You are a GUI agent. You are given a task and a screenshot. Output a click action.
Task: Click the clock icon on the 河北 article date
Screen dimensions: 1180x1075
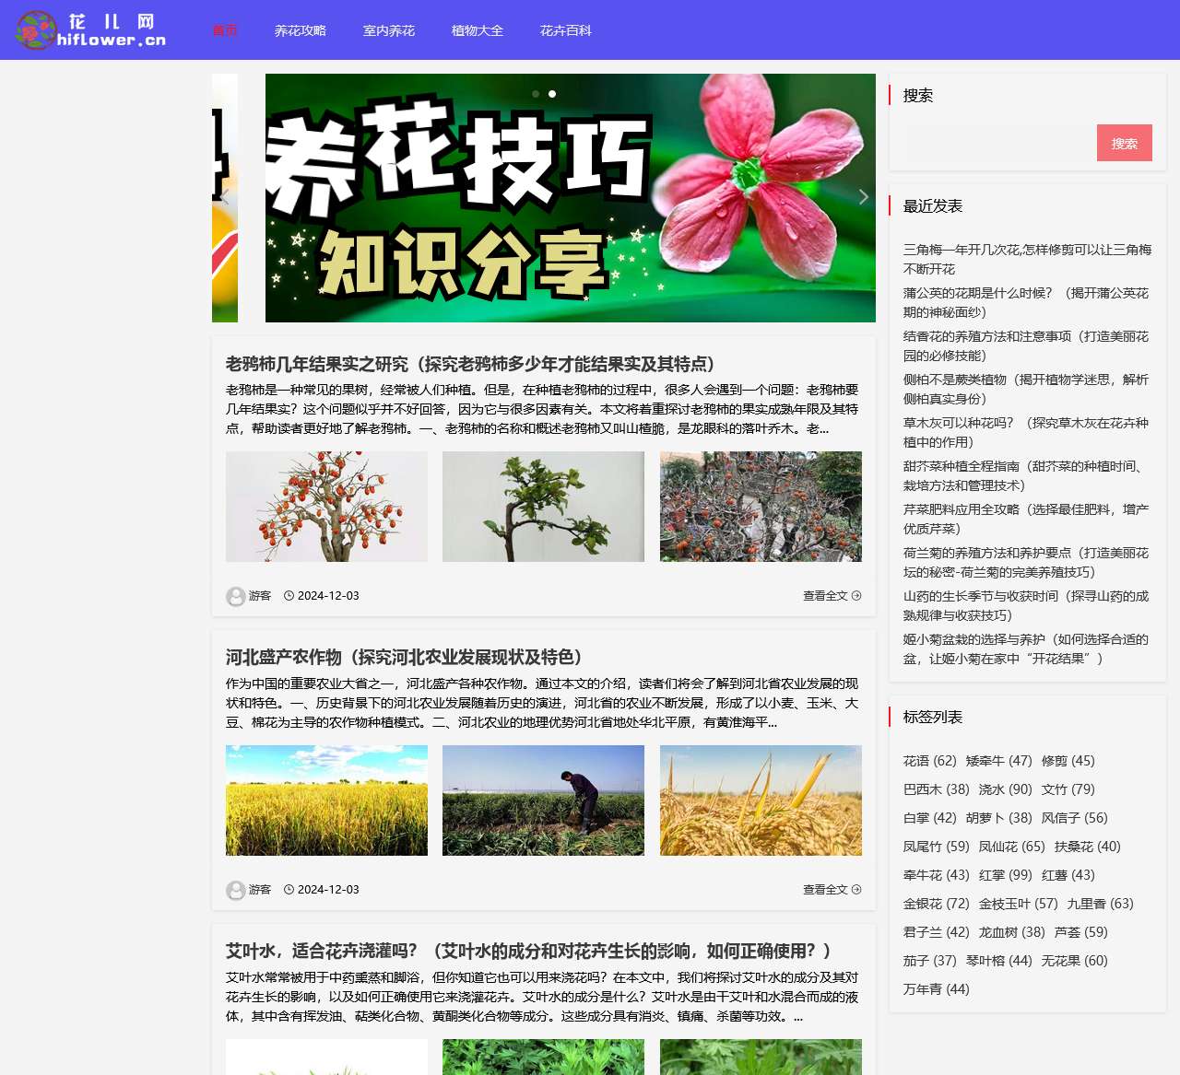click(288, 890)
